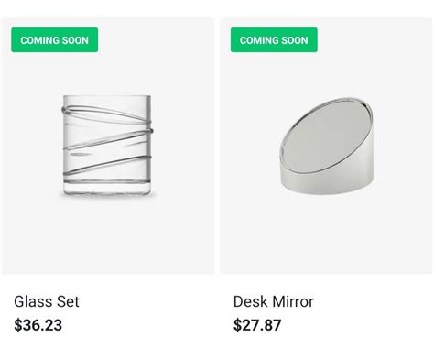Click the word COMING in Desk Mirror badge
The width and height of the screenshot is (434, 348).
[255, 40]
